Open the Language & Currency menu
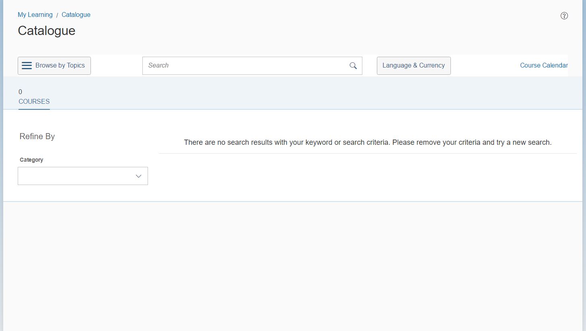The height and width of the screenshot is (331, 586). [413, 66]
